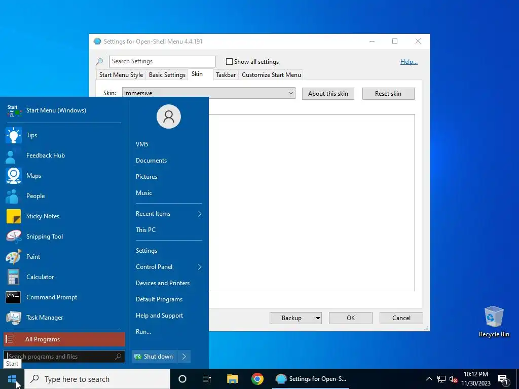Screen dimensions: 519x389
Task: Launch Calculator icon
Action: coord(14,277)
